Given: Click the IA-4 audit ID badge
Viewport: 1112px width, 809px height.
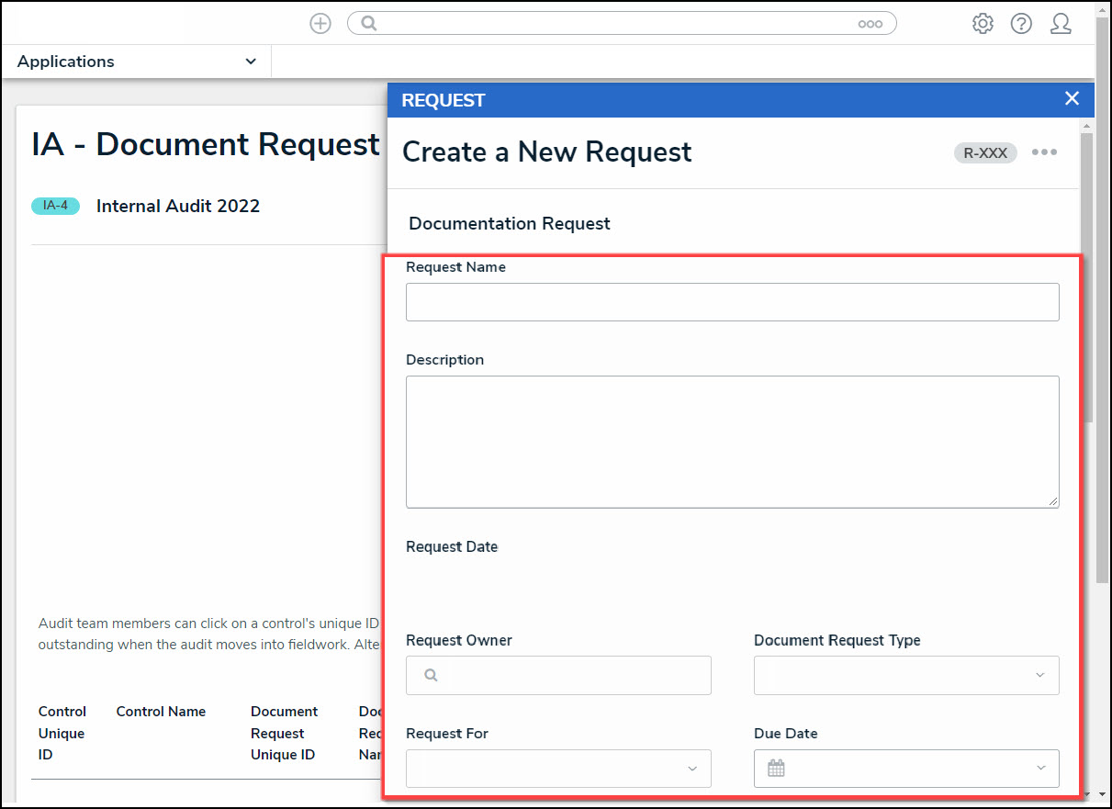Looking at the screenshot, I should tap(55, 206).
